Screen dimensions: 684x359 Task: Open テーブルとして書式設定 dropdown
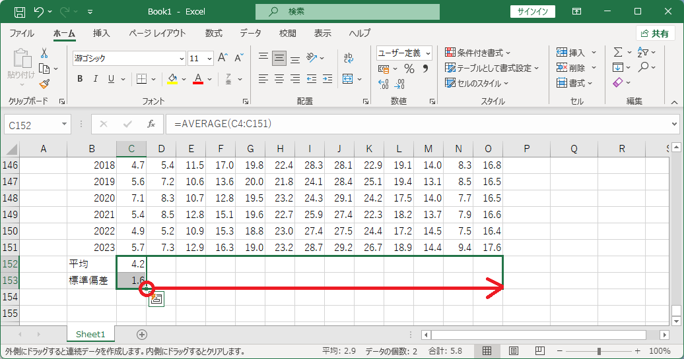(x=492, y=68)
